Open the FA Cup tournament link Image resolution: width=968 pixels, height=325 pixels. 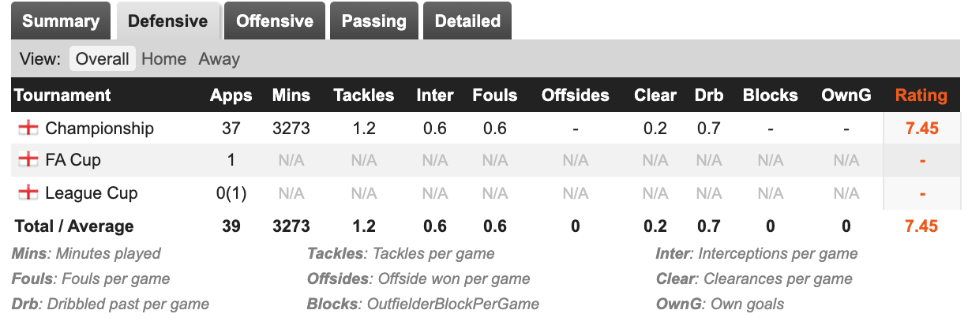tap(73, 160)
